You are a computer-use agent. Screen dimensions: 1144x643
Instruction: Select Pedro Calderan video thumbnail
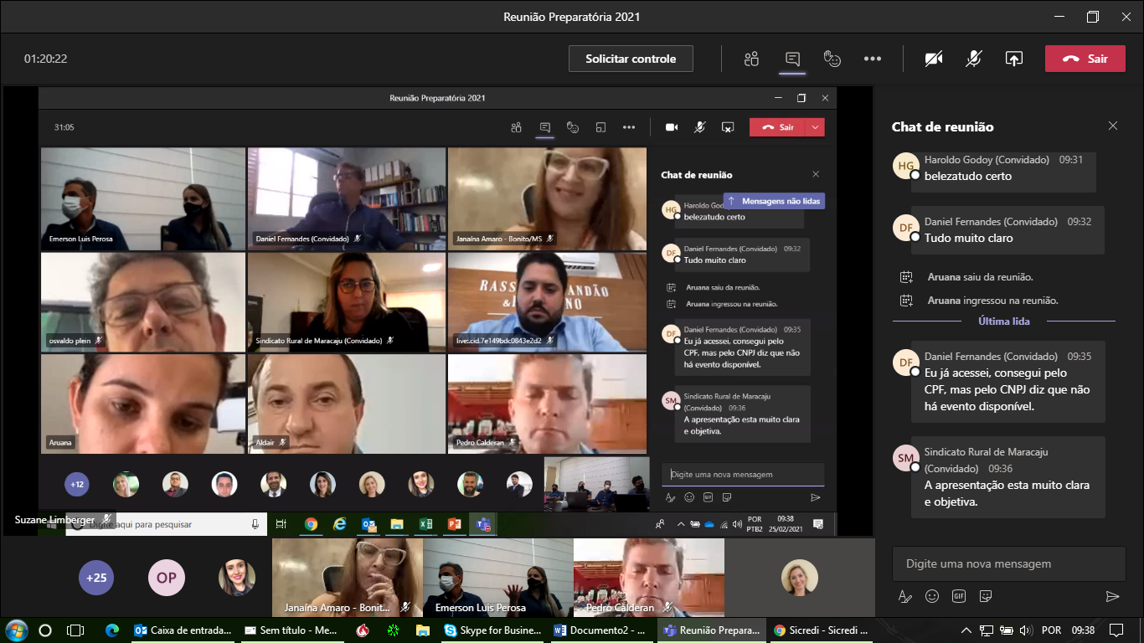[x=648, y=578]
